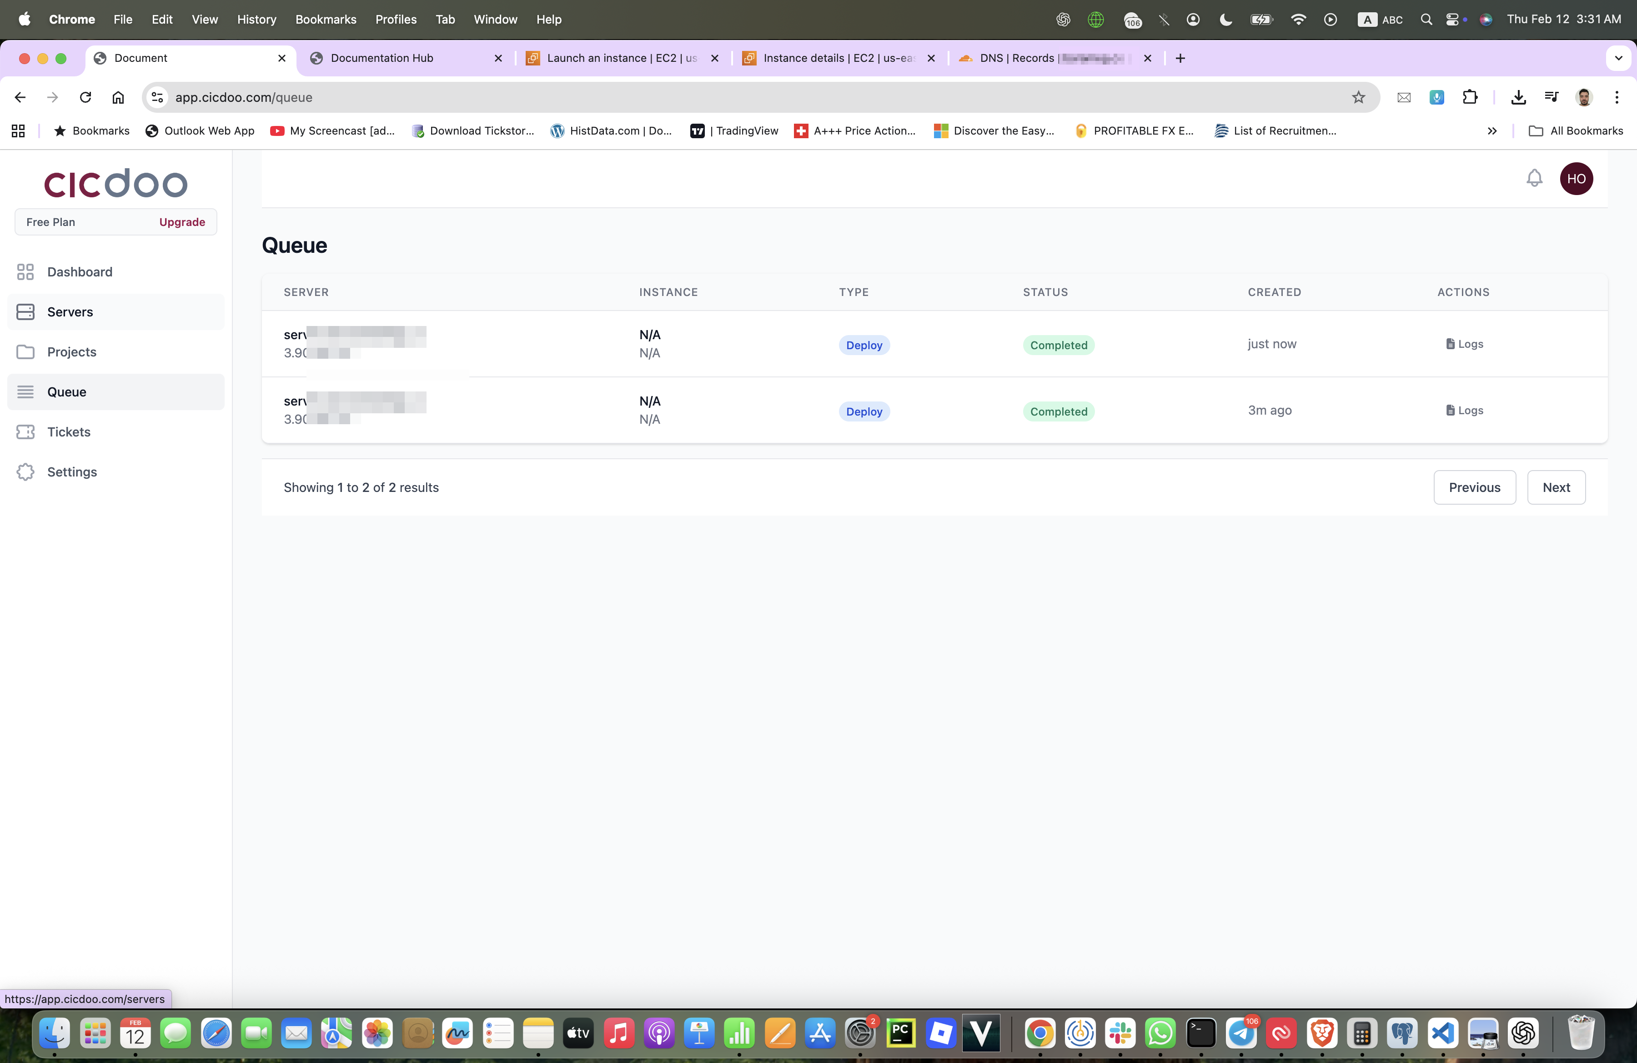Screen dimensions: 1637x1063
Task: View Logs for the 3m ago deploy
Action: [x=1464, y=411]
